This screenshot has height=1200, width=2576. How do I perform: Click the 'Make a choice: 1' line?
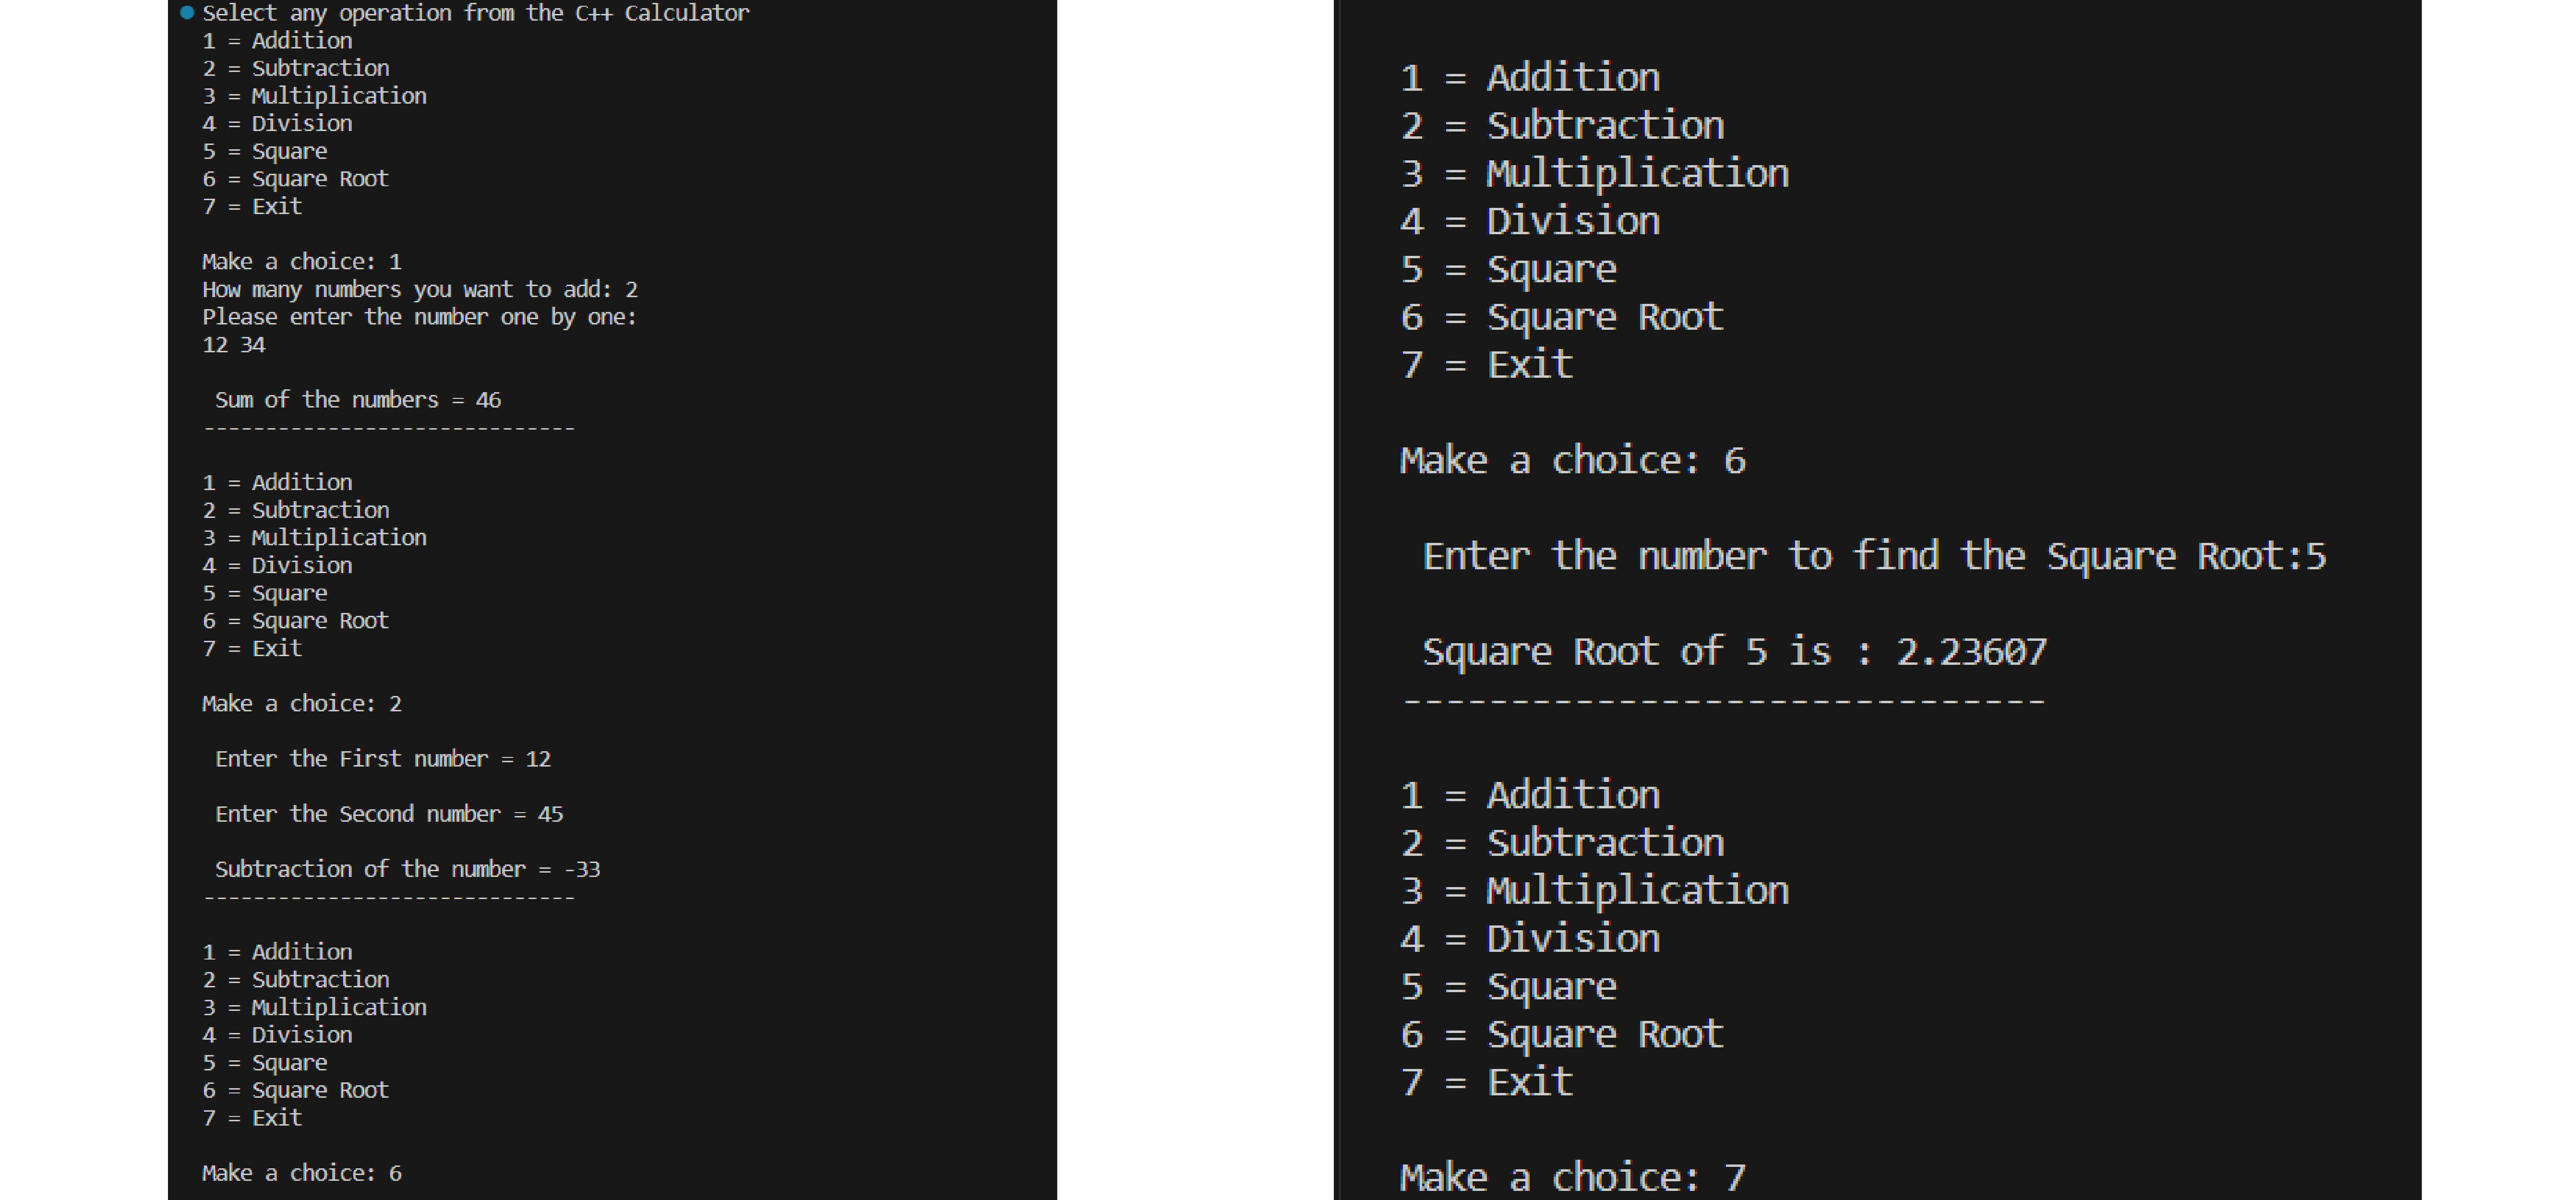[301, 262]
